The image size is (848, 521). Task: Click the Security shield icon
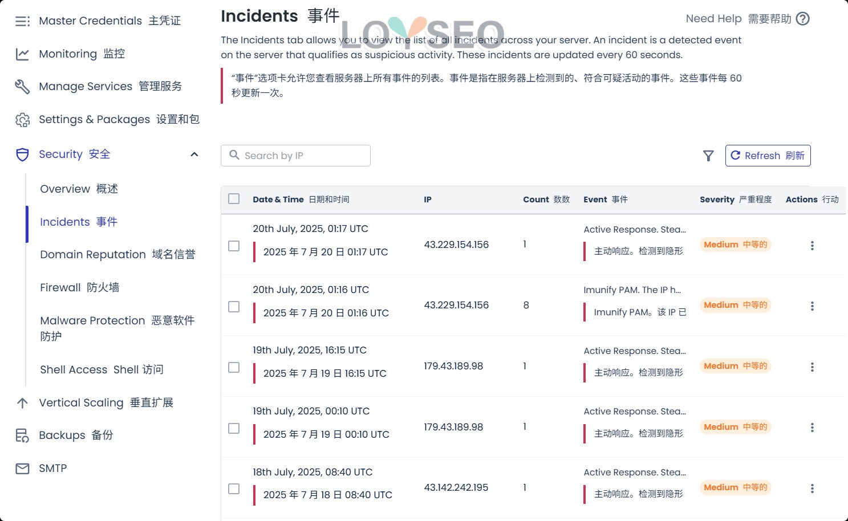22,154
